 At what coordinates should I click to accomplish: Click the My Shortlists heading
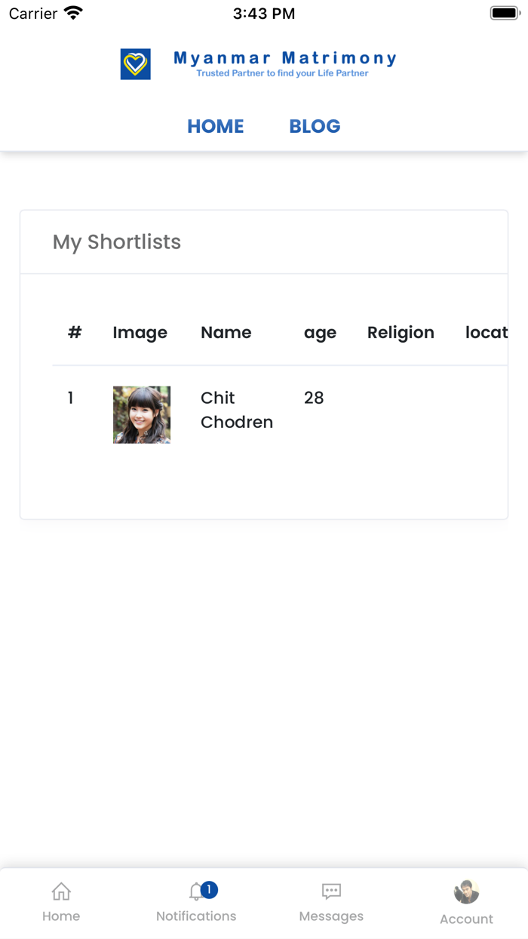coord(116,242)
